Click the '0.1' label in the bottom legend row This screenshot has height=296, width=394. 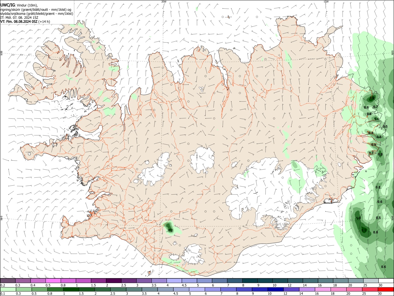[2, 294]
